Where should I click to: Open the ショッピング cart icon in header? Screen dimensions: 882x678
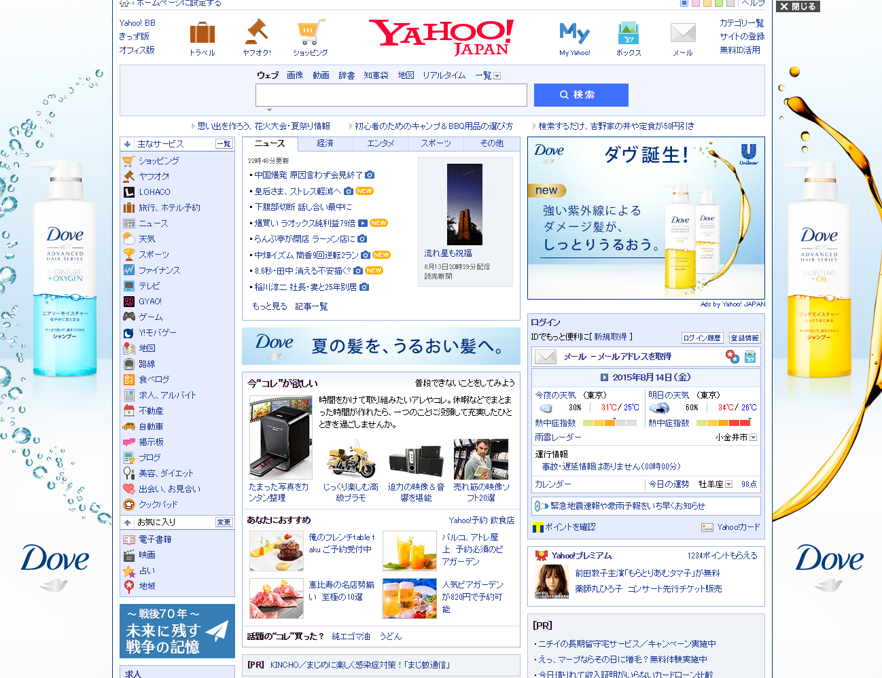click(310, 33)
